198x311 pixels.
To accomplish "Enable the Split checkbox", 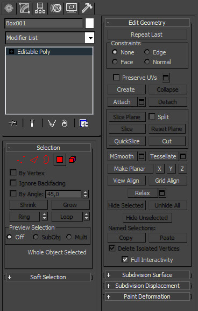I will 152,116.
